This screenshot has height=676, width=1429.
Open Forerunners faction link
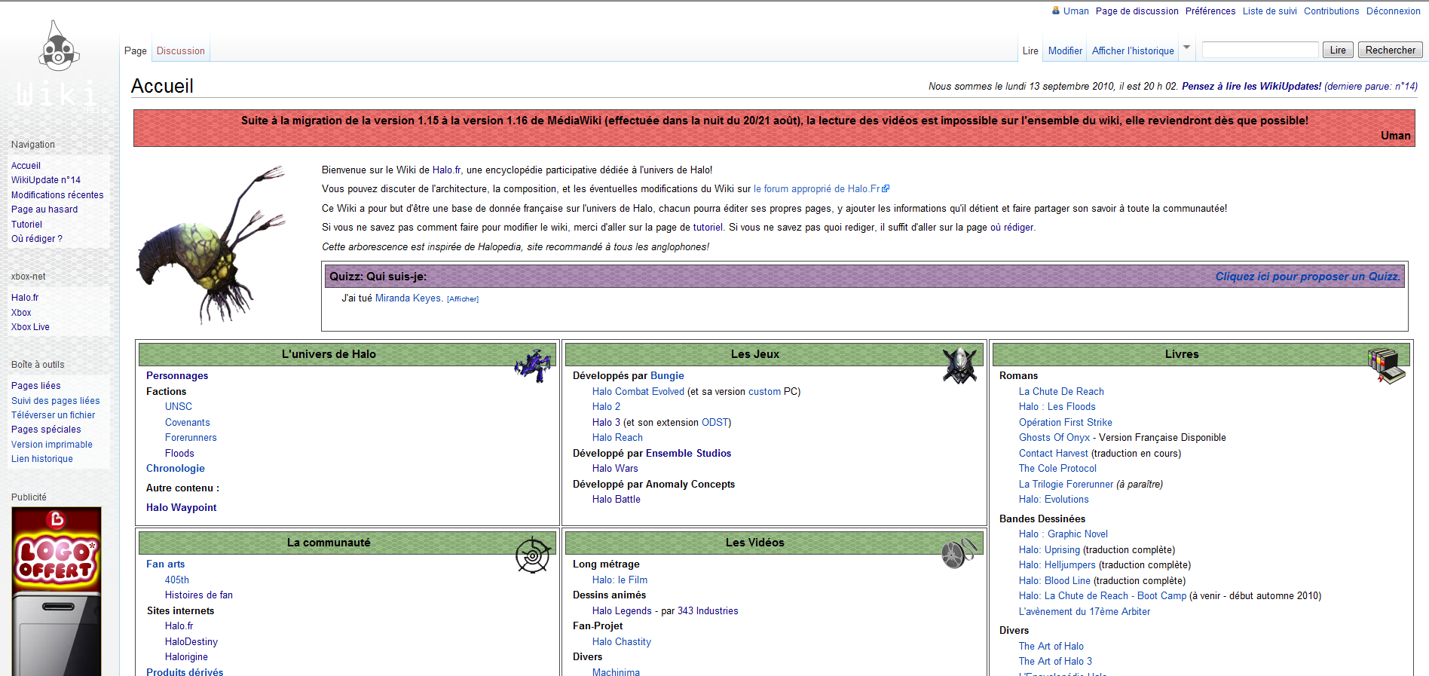[x=191, y=438]
